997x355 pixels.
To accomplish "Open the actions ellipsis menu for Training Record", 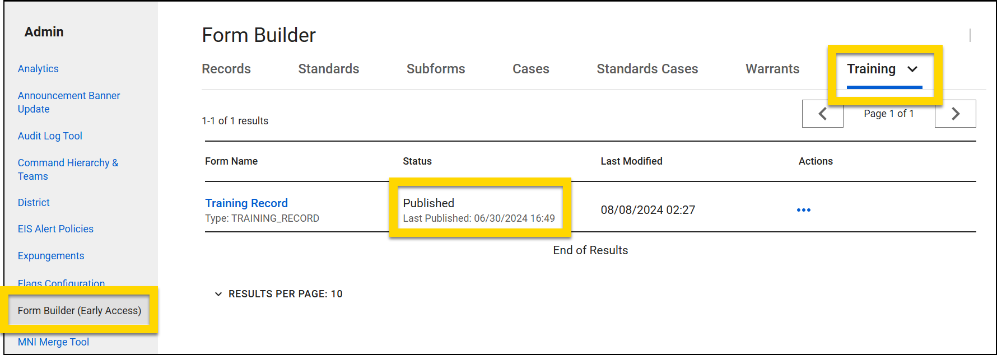I will (804, 209).
